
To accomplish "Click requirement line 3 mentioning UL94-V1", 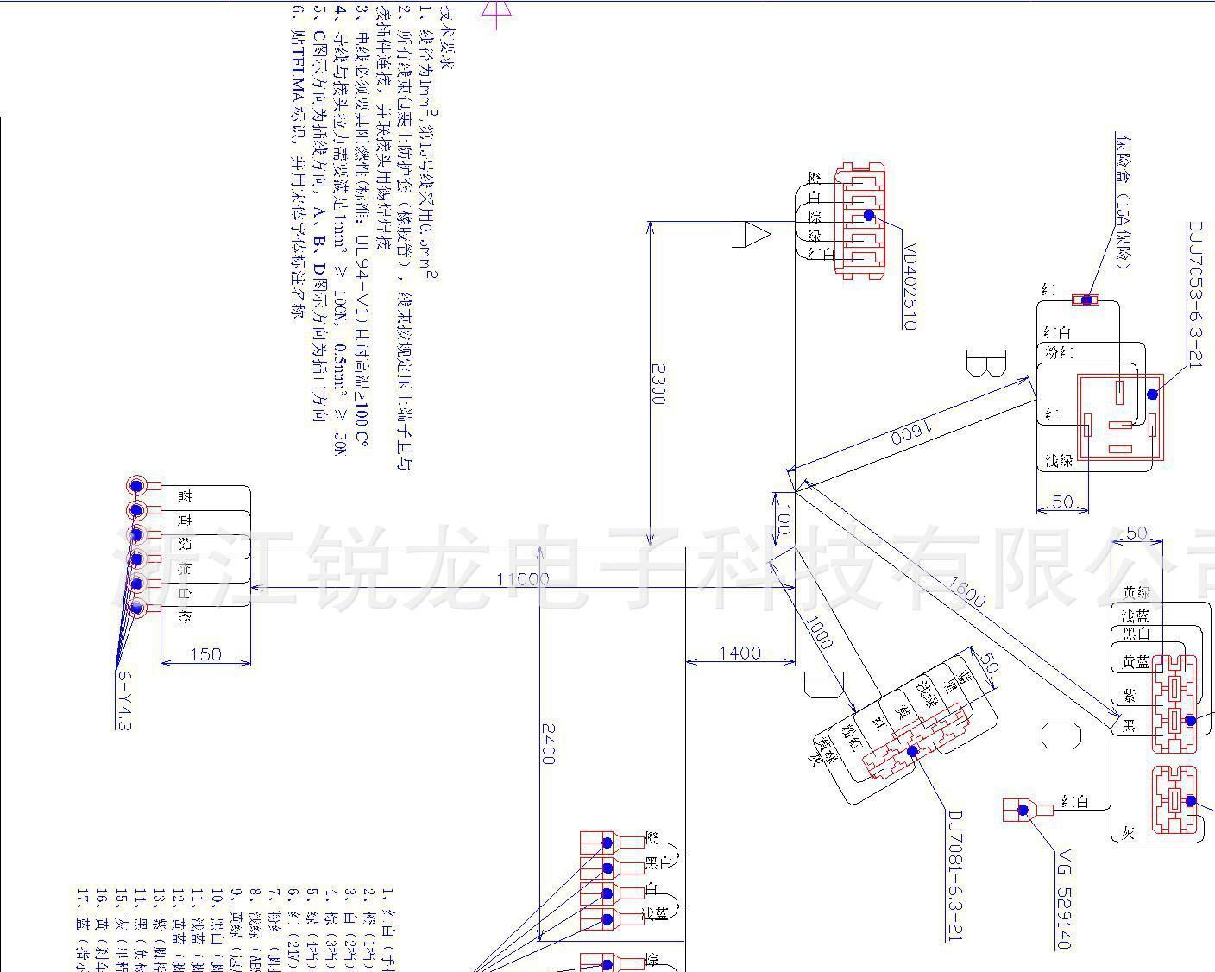I will [362, 224].
